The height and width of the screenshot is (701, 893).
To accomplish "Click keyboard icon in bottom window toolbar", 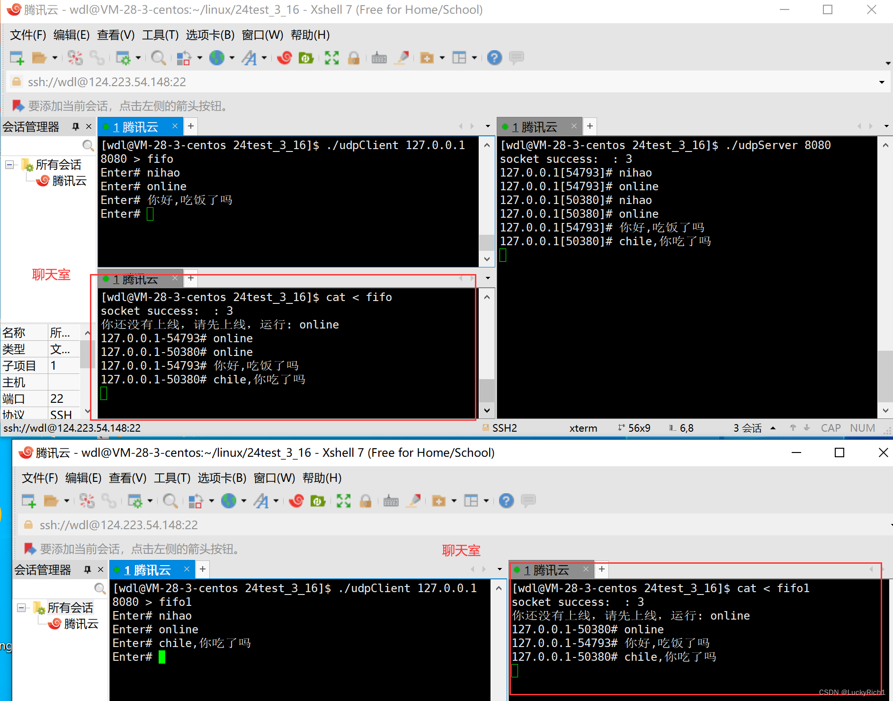I will 391,501.
